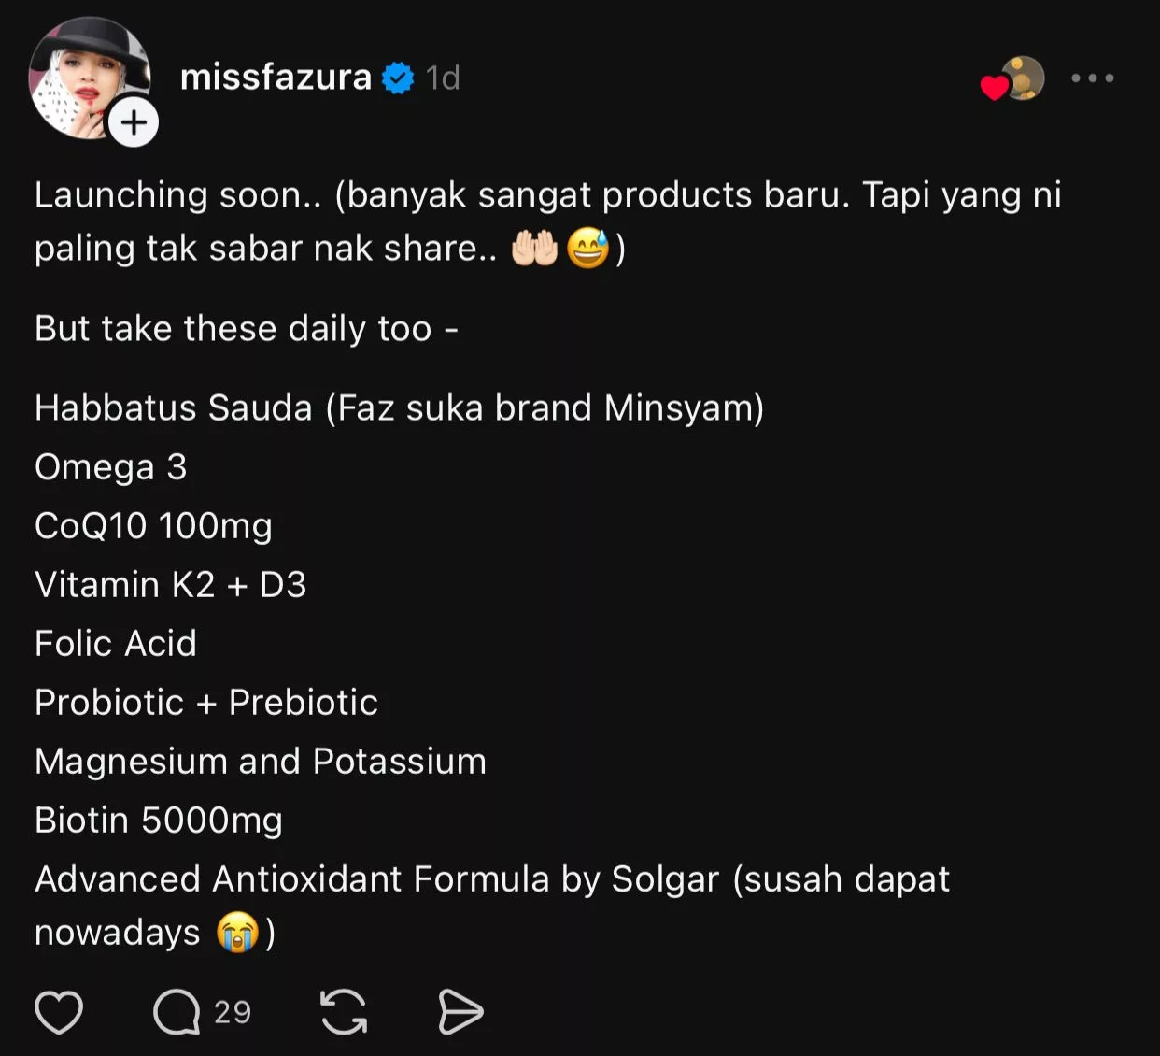
Task: Tap the stacked avatar bubble of recent likers
Action: tap(1024, 78)
